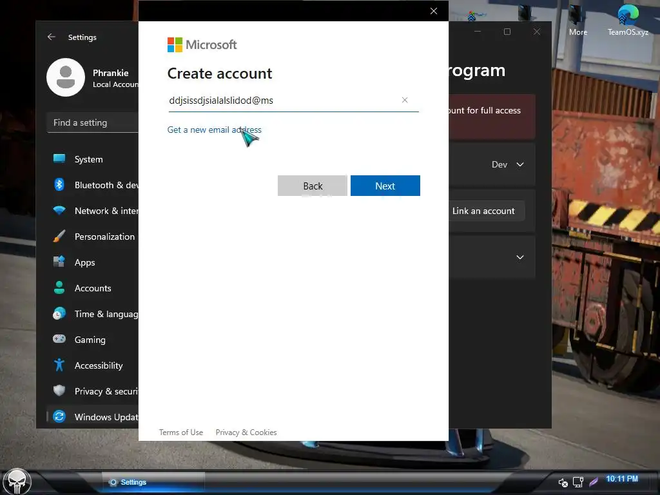Image resolution: width=660 pixels, height=495 pixels.
Task: Click the Privacy shield icon
Action: 59,391
